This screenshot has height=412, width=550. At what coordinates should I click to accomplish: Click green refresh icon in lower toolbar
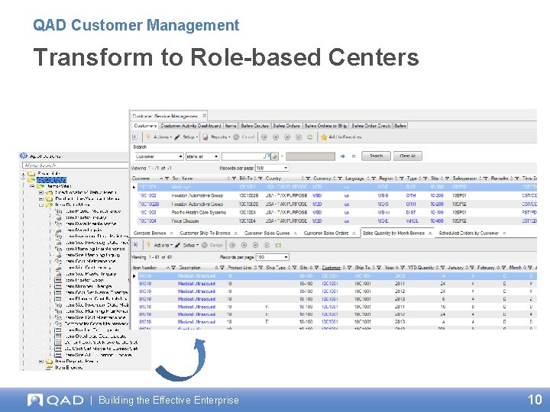(278, 245)
